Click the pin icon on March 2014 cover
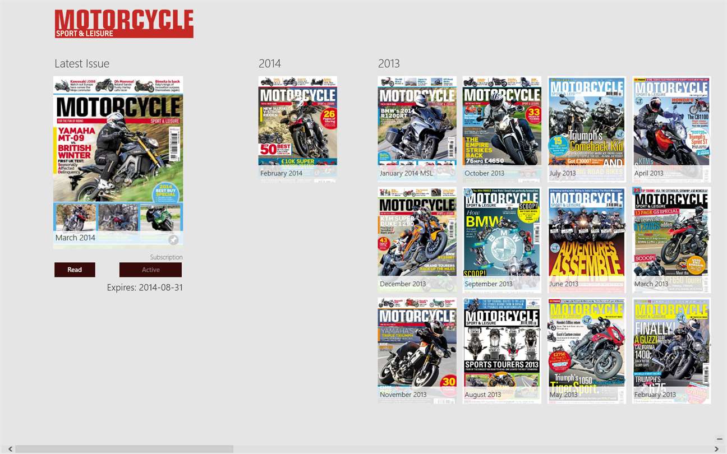Viewport: 727px width, 454px height. pos(173,239)
